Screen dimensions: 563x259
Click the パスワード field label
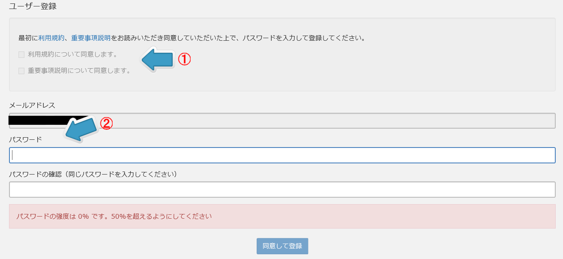tap(26, 139)
